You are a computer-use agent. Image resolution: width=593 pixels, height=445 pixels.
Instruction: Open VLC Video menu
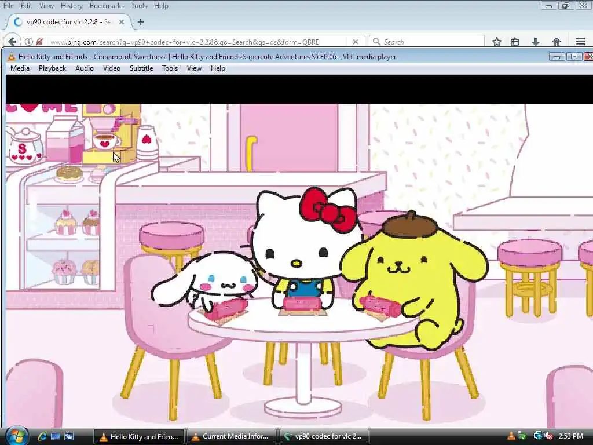click(112, 68)
